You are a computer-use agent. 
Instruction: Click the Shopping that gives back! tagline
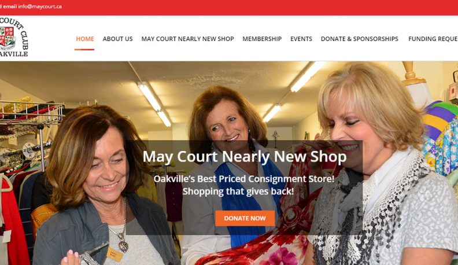(238, 192)
